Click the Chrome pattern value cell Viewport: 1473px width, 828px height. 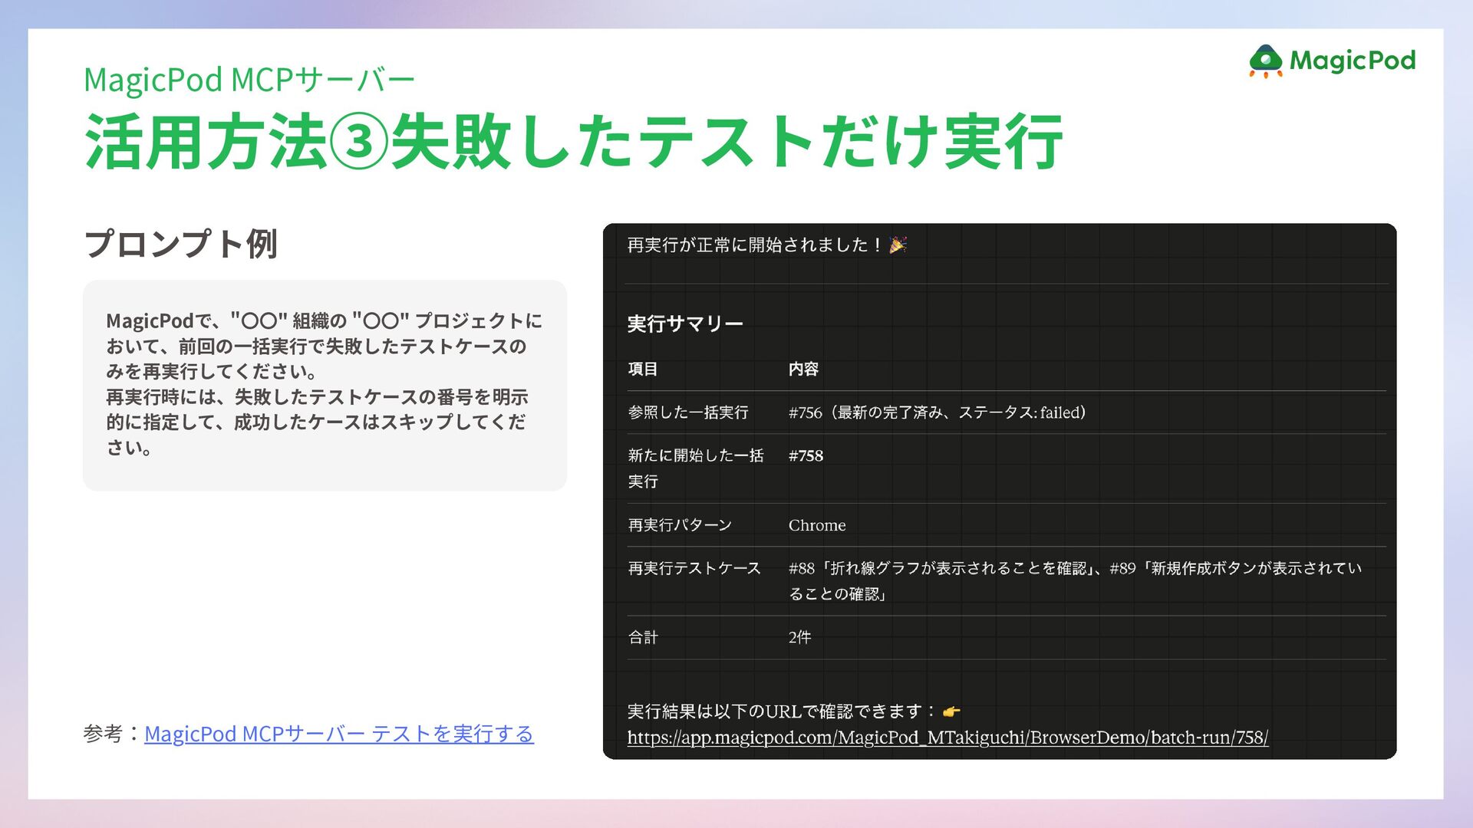pyautogui.click(x=817, y=526)
